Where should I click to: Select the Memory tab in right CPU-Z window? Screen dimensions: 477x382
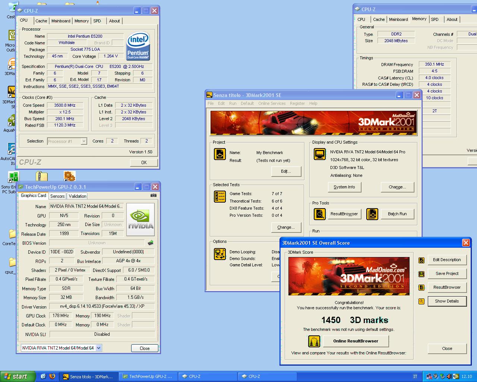[x=419, y=19]
